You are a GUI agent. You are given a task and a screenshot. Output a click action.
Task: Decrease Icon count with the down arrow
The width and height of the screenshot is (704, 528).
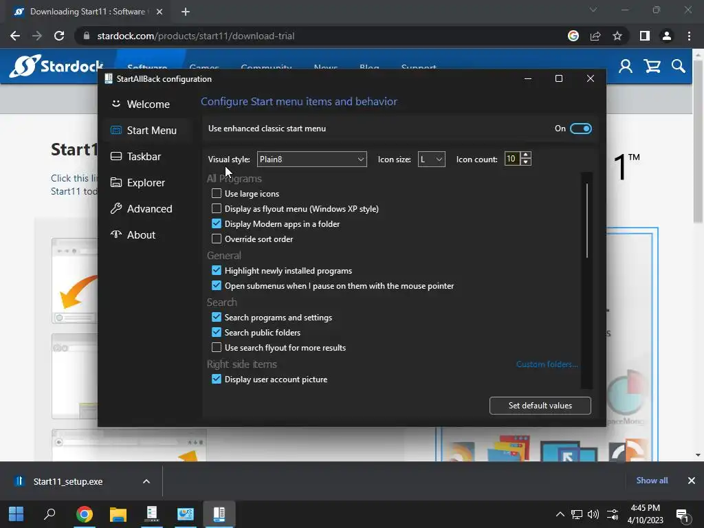(x=526, y=162)
